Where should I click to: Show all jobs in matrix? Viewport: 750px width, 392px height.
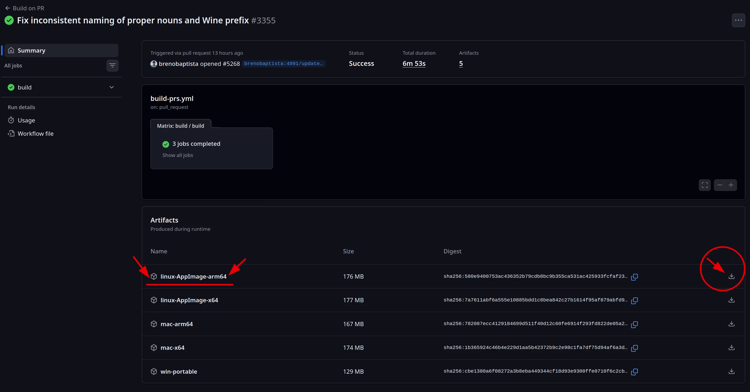pyautogui.click(x=178, y=155)
